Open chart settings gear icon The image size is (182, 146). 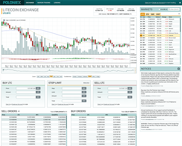tap(4, 20)
